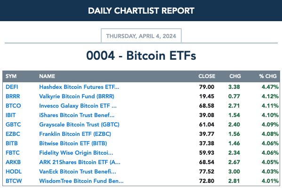This screenshot has width=282, height=189.
Task: Open the IBIT symbol link
Action: click(x=10, y=115)
